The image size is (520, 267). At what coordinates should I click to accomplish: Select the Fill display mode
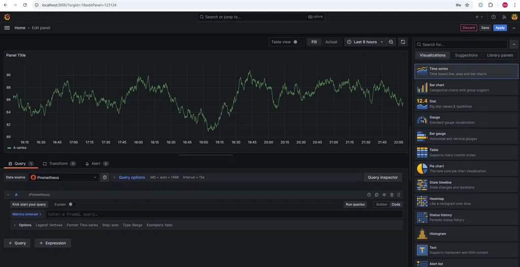[x=314, y=42]
